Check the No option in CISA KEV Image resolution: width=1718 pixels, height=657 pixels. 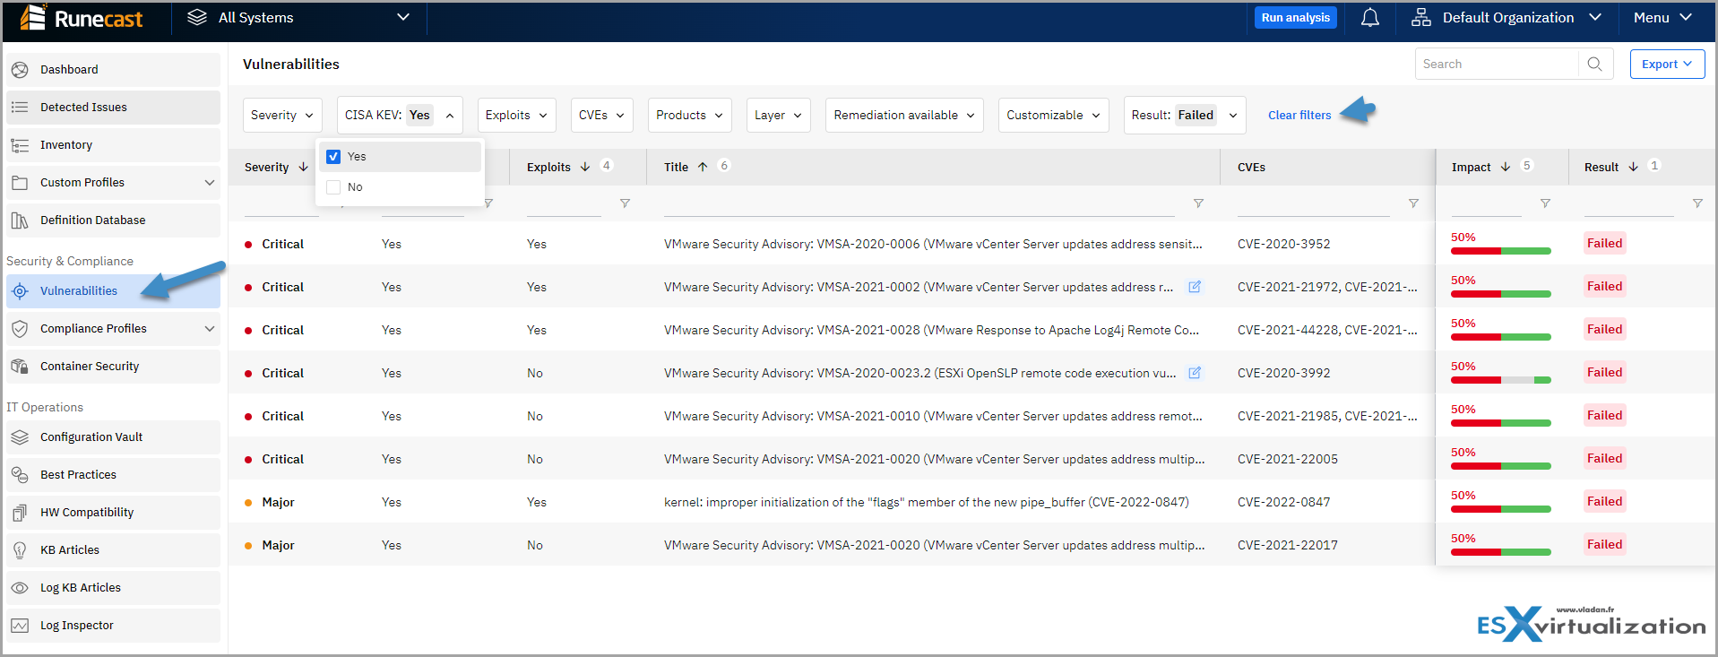[333, 187]
